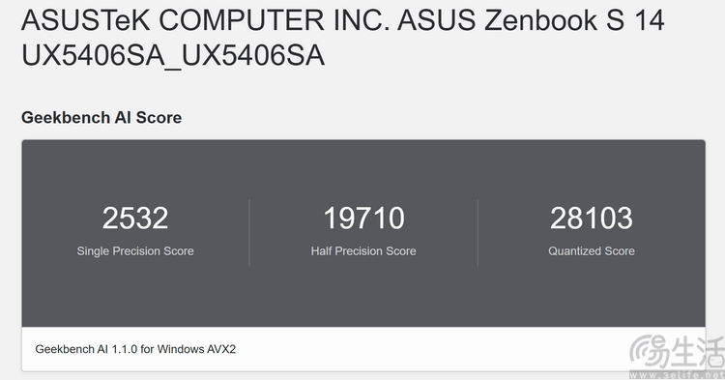Select the 28103 quantized score number
Screen dimensions: 725x380
(x=592, y=218)
